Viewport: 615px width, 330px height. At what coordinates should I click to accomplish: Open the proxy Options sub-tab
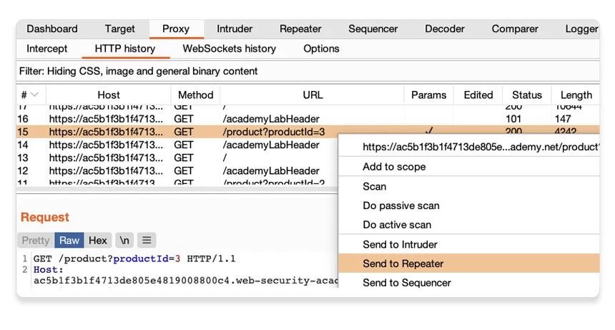click(321, 49)
